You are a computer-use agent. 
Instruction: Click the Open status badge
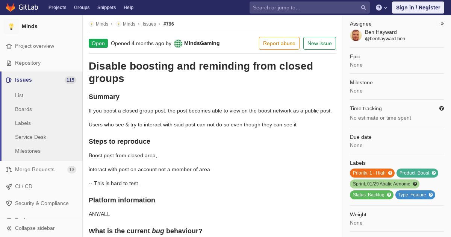[x=98, y=43]
